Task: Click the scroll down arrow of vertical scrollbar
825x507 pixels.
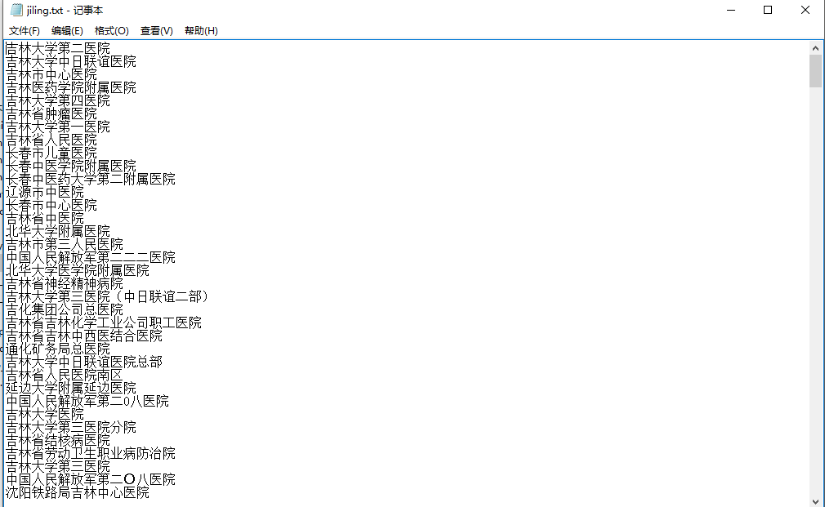Action: (x=815, y=500)
